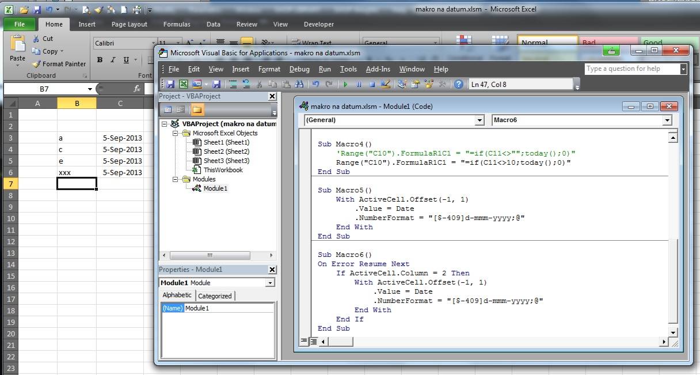Open the (General) object dropdown
700x375 pixels.
tap(480, 120)
